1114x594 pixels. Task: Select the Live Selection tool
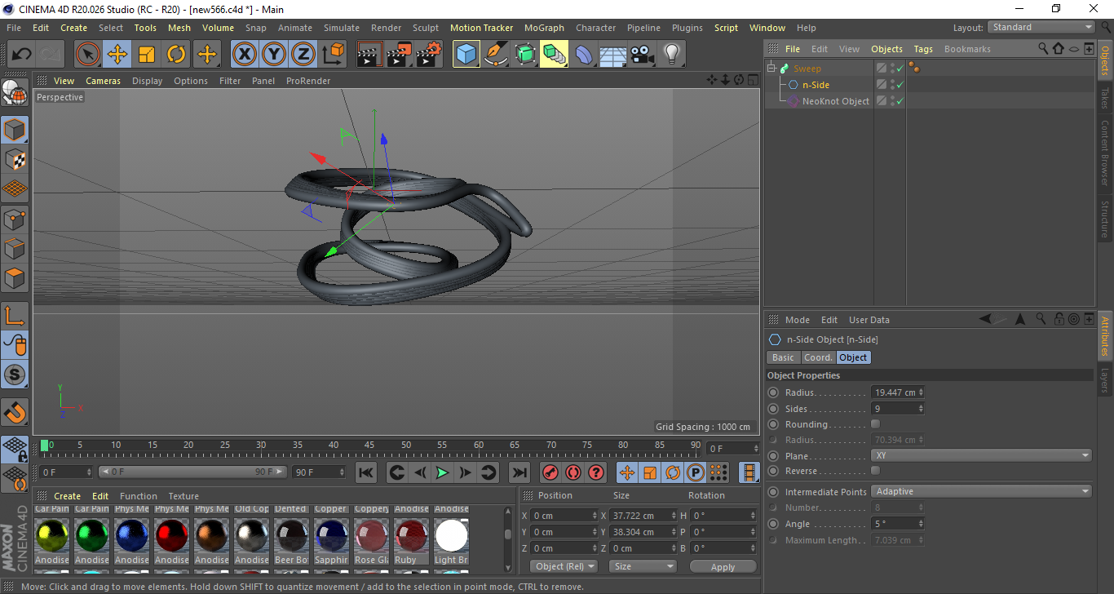(88, 55)
